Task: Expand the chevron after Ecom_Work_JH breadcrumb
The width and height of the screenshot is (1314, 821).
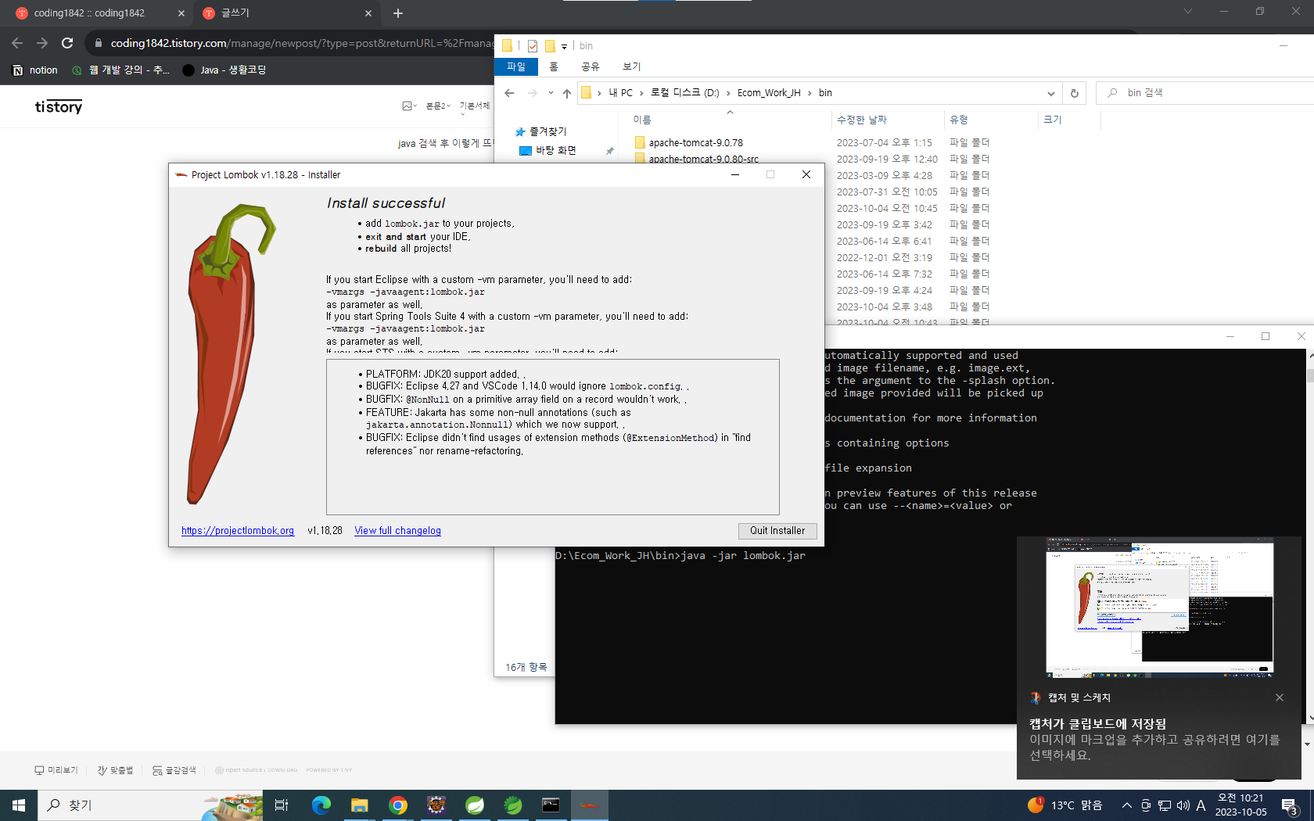Action: (810, 93)
